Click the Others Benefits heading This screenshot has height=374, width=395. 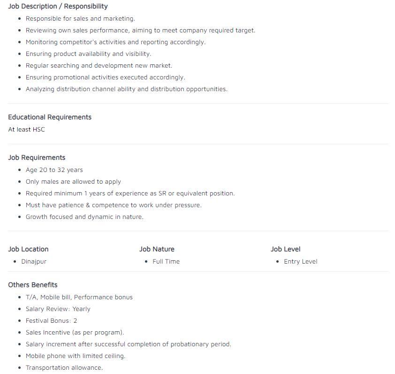[33, 285]
